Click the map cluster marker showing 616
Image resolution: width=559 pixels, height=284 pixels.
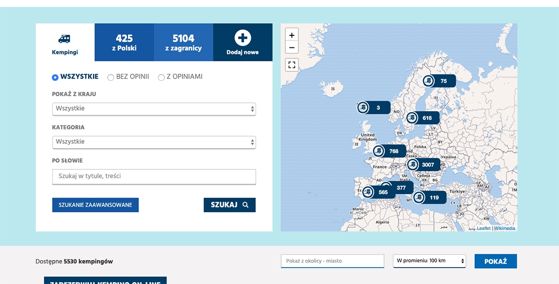click(423, 118)
